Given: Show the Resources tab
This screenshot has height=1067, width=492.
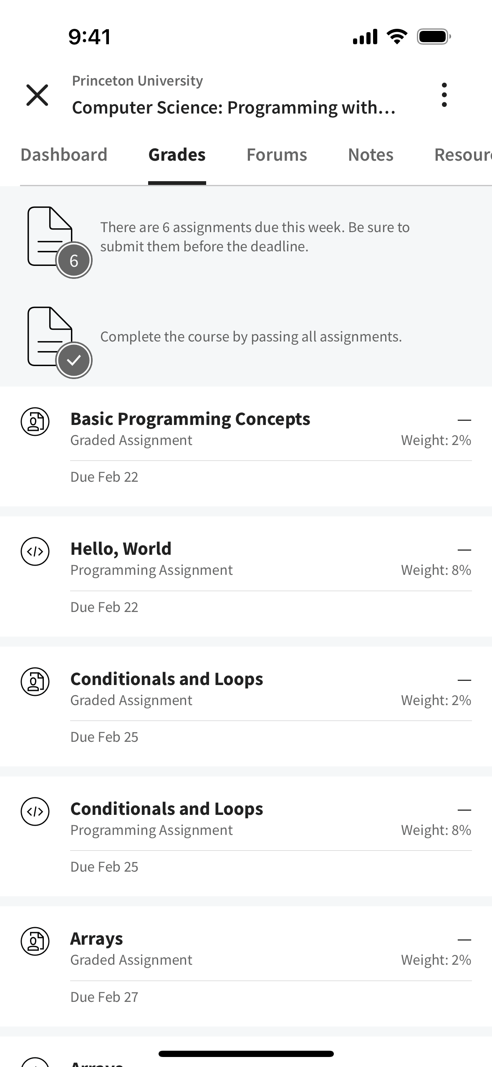Looking at the screenshot, I should tap(462, 155).
